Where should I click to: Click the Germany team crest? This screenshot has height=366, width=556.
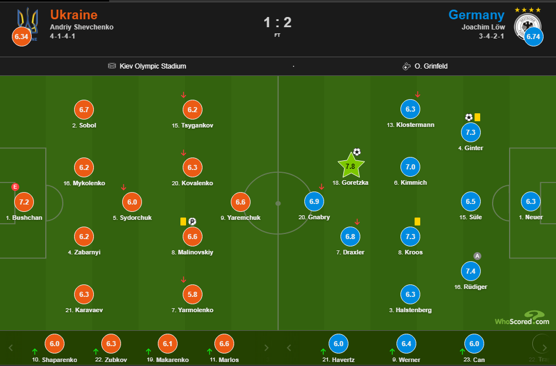tap(527, 25)
